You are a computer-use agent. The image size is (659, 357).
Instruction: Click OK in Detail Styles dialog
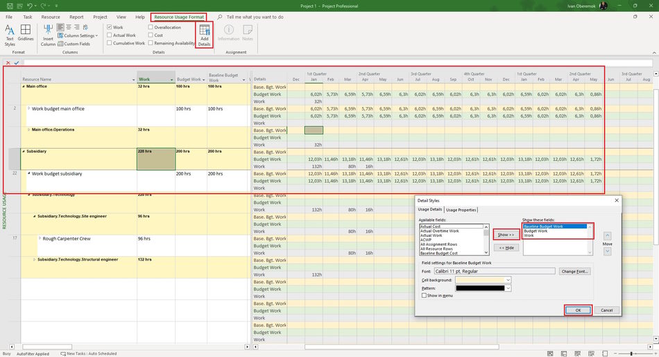[x=578, y=310]
